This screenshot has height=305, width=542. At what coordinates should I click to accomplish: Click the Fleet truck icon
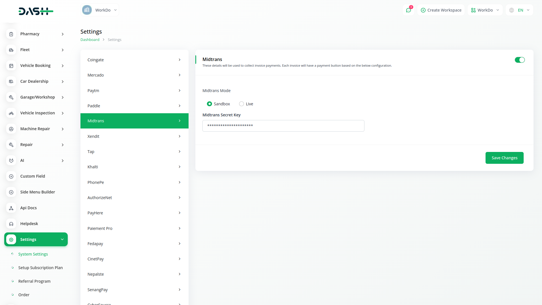tap(11, 50)
